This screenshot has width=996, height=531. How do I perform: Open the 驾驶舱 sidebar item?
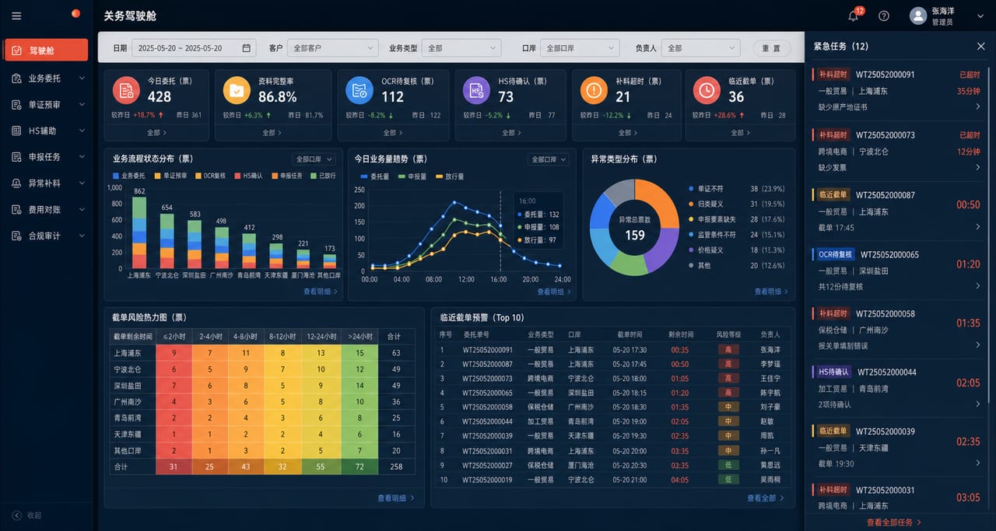pos(46,50)
